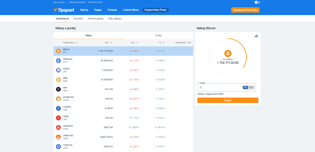Click Avalanche 24 h change 10,90 %
Screen dimensions: 315x152
134,127
